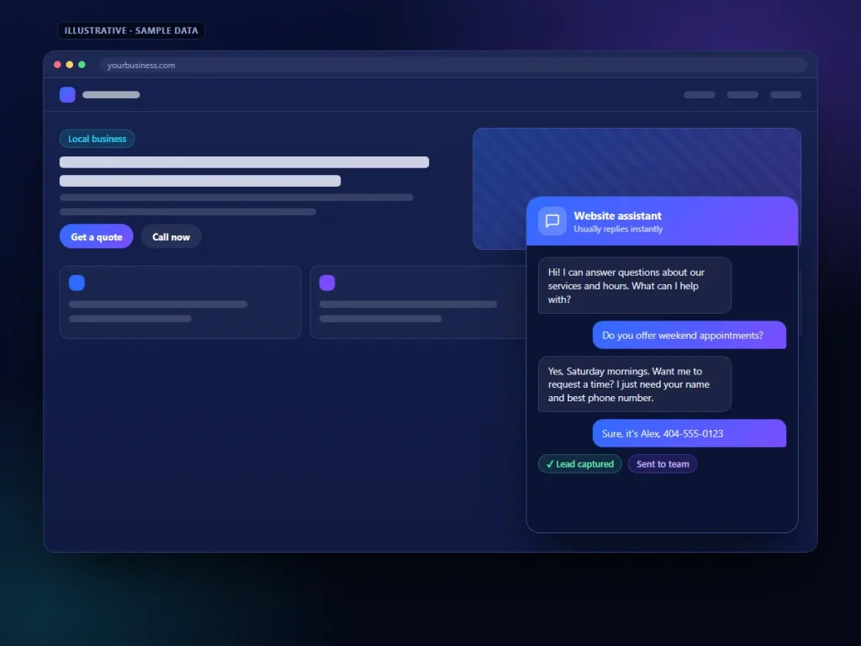The height and width of the screenshot is (646, 861).
Task: Click the Get a quote button
Action: tap(97, 236)
